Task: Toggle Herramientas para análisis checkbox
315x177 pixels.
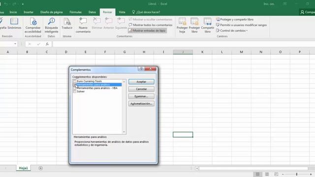Action: 74,85
